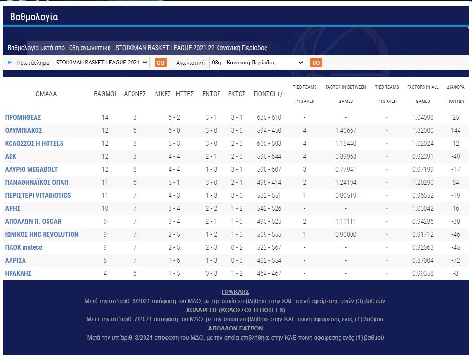Click the ΑΕΚ team name
The image size is (472, 355).
pyautogui.click(x=12, y=156)
